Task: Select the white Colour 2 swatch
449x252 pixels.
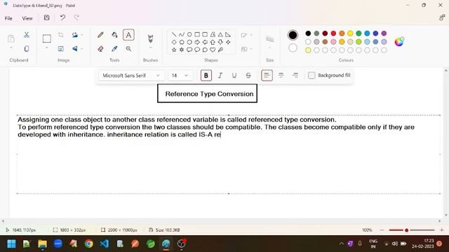Action: pyautogui.click(x=293, y=48)
